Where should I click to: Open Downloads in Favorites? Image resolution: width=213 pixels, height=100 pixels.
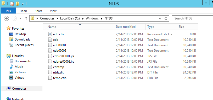point(22,39)
